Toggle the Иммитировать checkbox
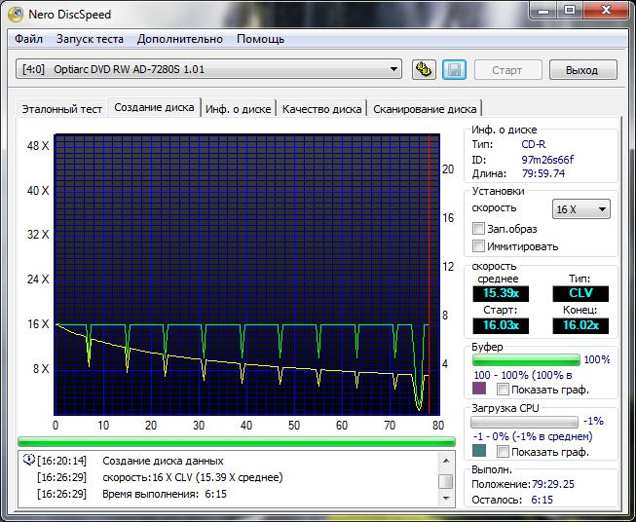636x522 pixels. click(x=478, y=246)
